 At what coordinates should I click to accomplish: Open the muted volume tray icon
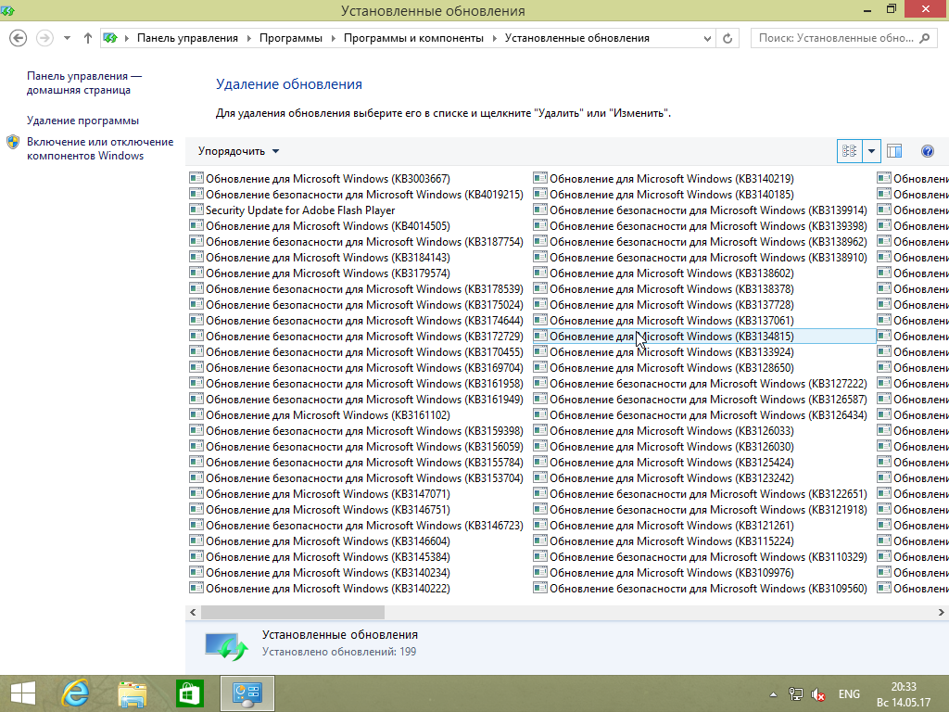click(x=818, y=694)
